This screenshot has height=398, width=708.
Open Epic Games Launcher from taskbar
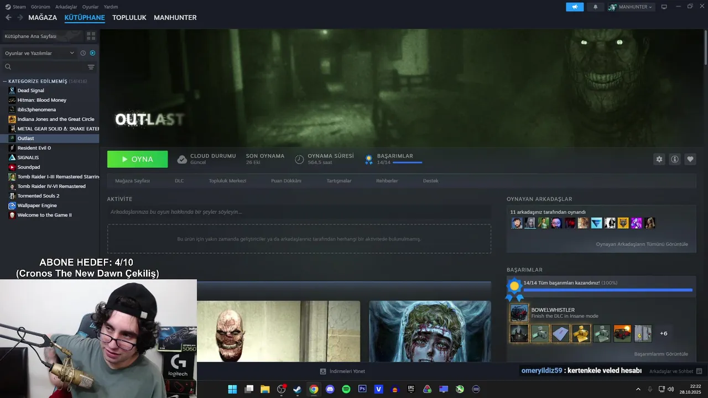click(411, 389)
